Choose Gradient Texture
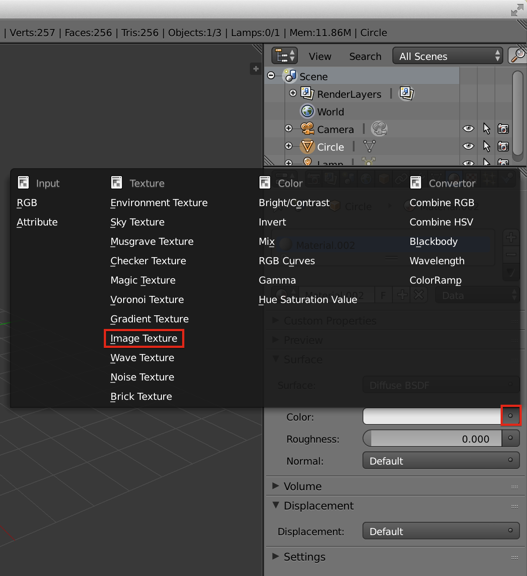The height and width of the screenshot is (576, 527). point(150,319)
